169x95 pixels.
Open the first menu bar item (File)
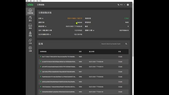(x=27, y=1)
